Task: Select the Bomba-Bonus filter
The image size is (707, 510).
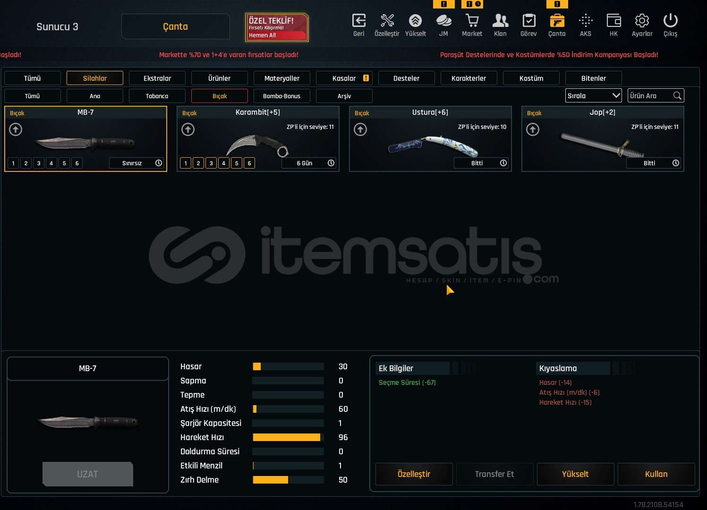Action: 282,96
